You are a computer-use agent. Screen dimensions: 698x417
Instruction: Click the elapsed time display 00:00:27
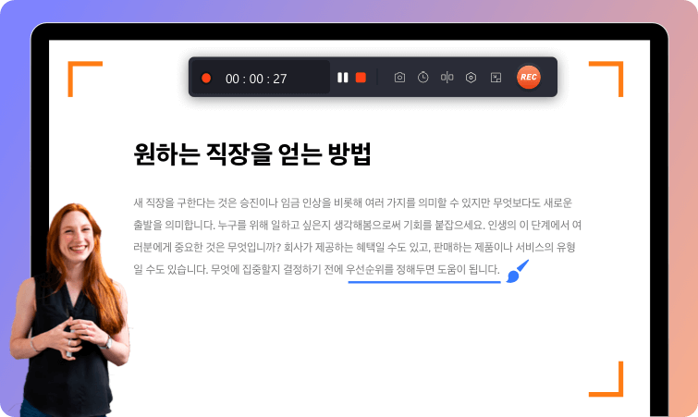tap(255, 79)
